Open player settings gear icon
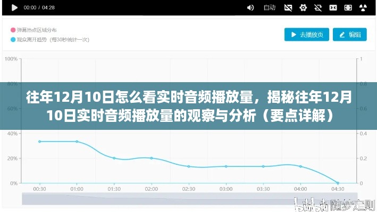The image size is (377, 212). (303, 8)
